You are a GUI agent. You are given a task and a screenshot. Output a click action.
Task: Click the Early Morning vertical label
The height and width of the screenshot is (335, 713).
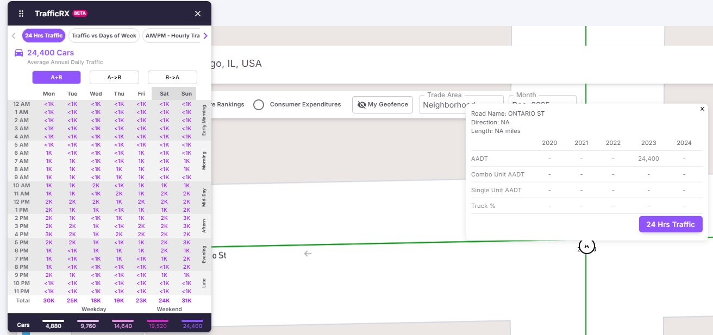point(204,120)
